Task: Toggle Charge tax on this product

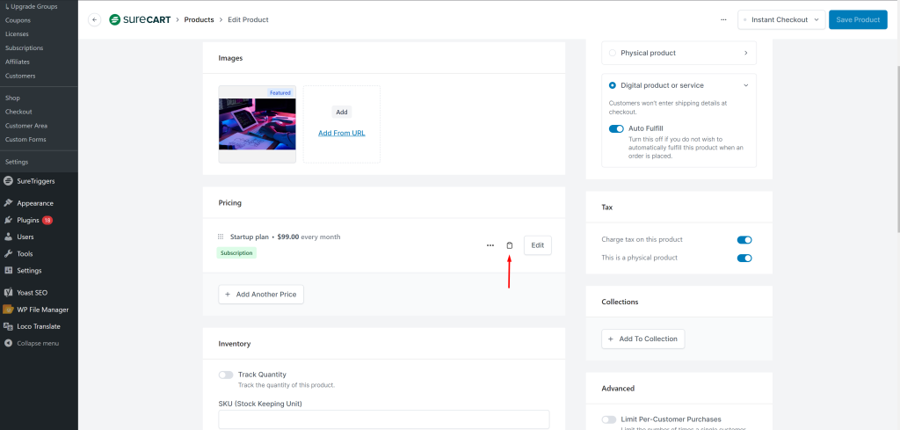Action: coord(744,239)
